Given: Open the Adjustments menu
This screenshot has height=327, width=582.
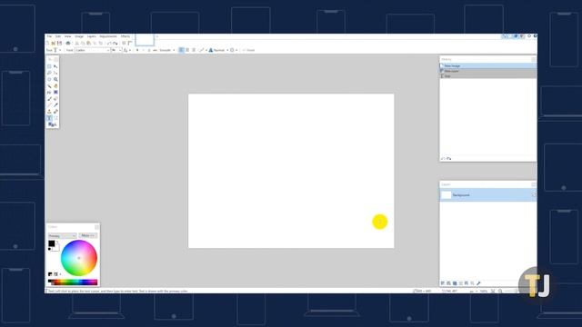Looking at the screenshot, I should coord(108,36).
